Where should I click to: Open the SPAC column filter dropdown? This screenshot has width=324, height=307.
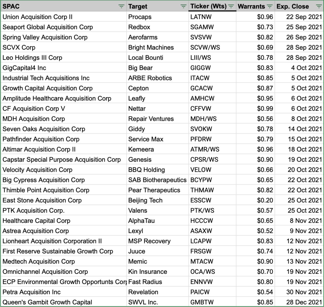coord(121,7)
